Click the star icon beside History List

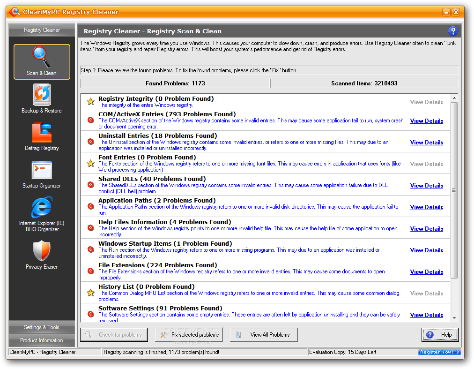pos(91,293)
